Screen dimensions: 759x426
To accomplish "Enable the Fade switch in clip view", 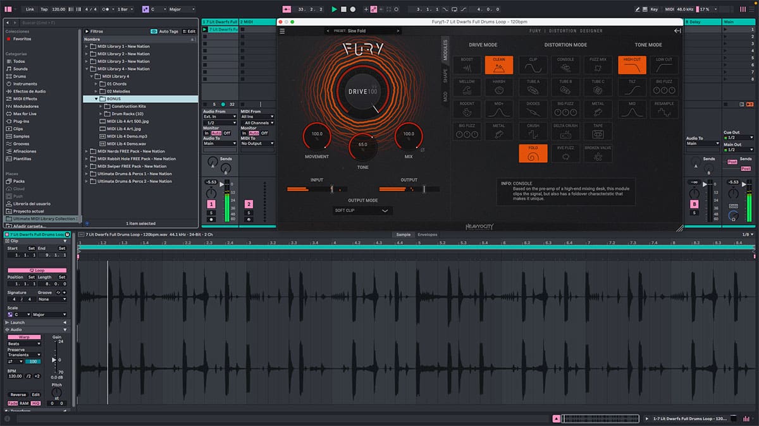I will [x=13, y=403].
